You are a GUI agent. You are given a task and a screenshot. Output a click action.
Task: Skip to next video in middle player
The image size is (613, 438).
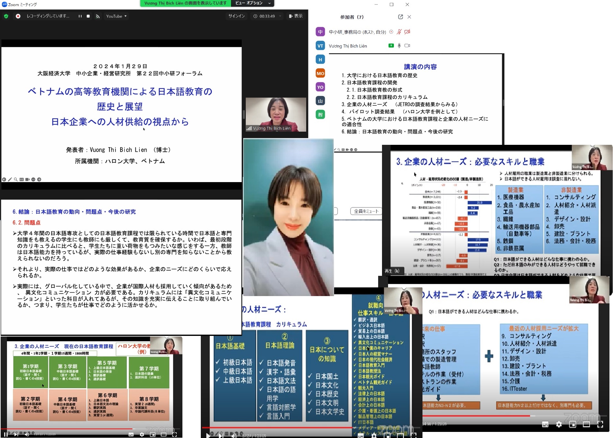(221, 435)
